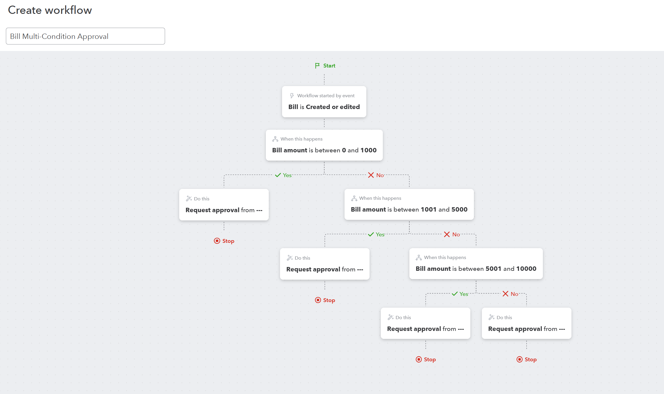Click the Request approval from rightmost action
Image resolution: width=664 pixels, height=394 pixels.
pyautogui.click(x=526, y=329)
